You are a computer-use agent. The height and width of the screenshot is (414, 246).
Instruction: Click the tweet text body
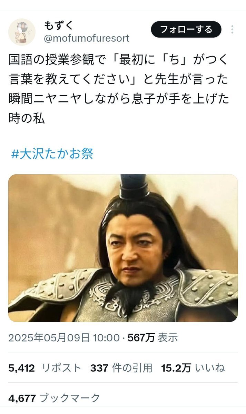tap(119, 90)
